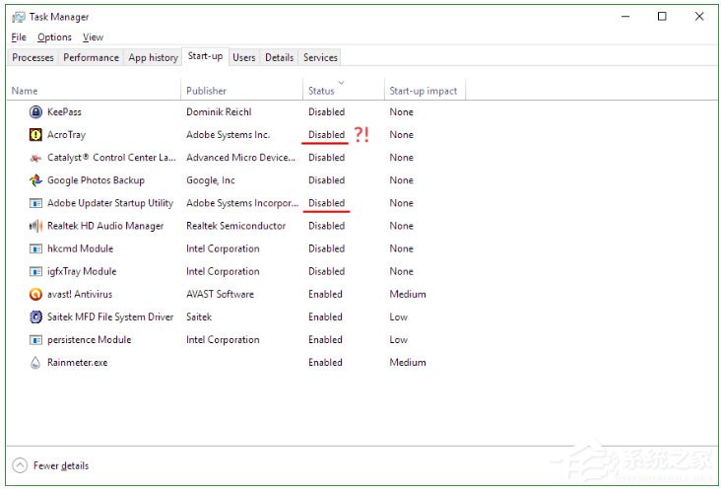The image size is (721, 491).
Task: Click the Saitek MFD File System Driver icon
Action: (x=35, y=317)
